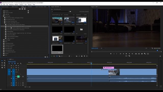Viewport: 163px width, 92px height.
Task: Play the sequence in the Program monitor
Action: coord(126,54)
